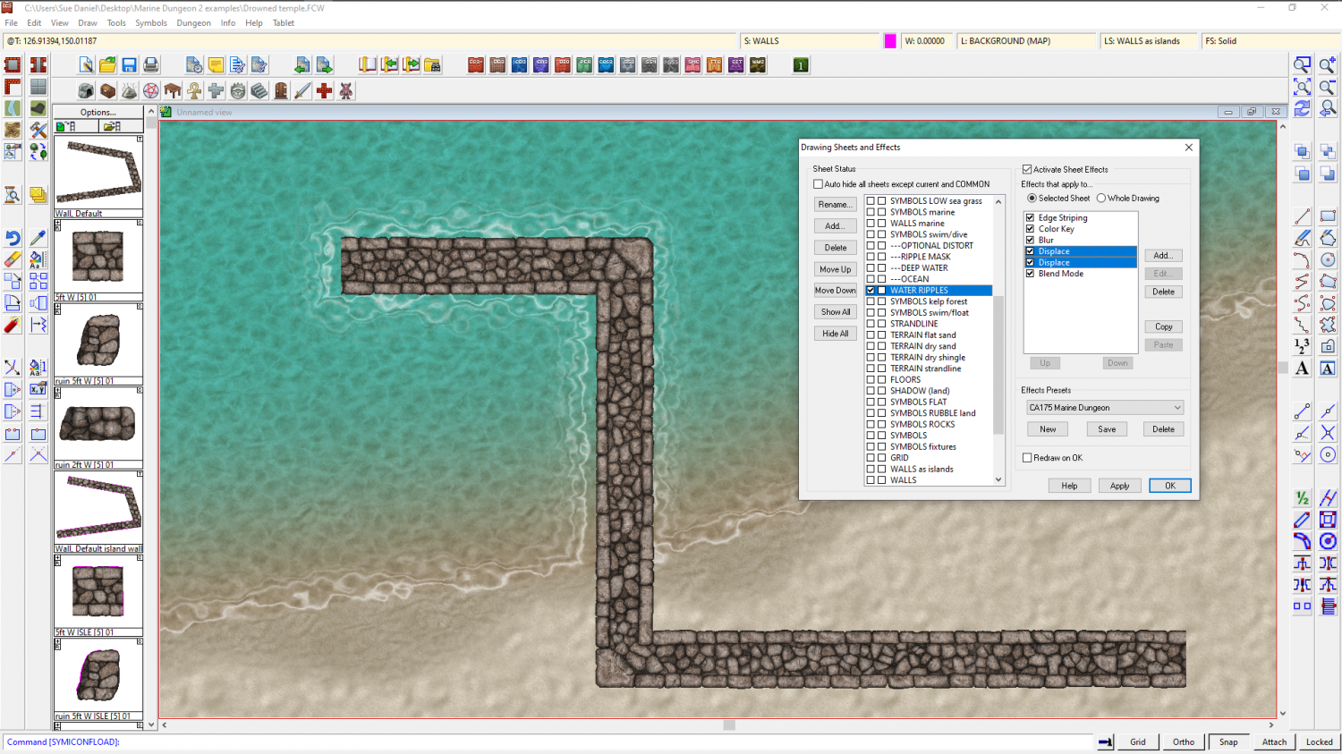This screenshot has height=754, width=1342.
Task: Click the Zoom Window magnifier icon
Action: 1303,64
